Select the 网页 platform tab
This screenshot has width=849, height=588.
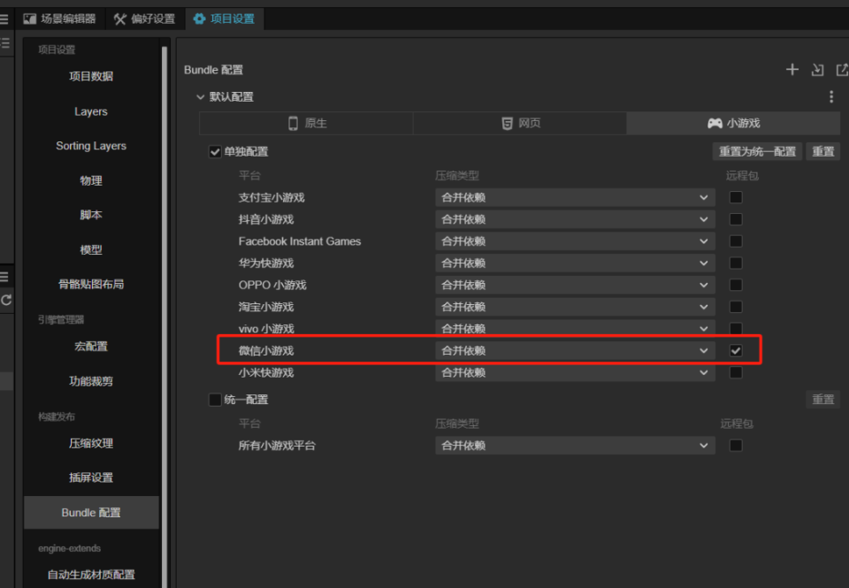pyautogui.click(x=520, y=124)
